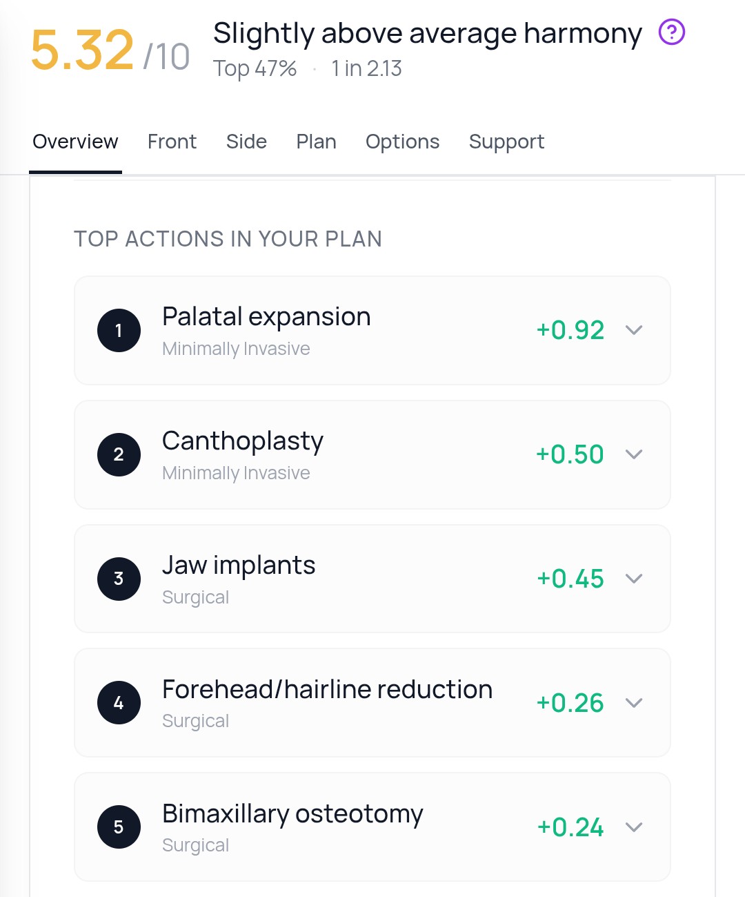Viewport: 745px width, 897px height.
Task: Expand the Jaw implants chevron
Action: pyautogui.click(x=634, y=579)
